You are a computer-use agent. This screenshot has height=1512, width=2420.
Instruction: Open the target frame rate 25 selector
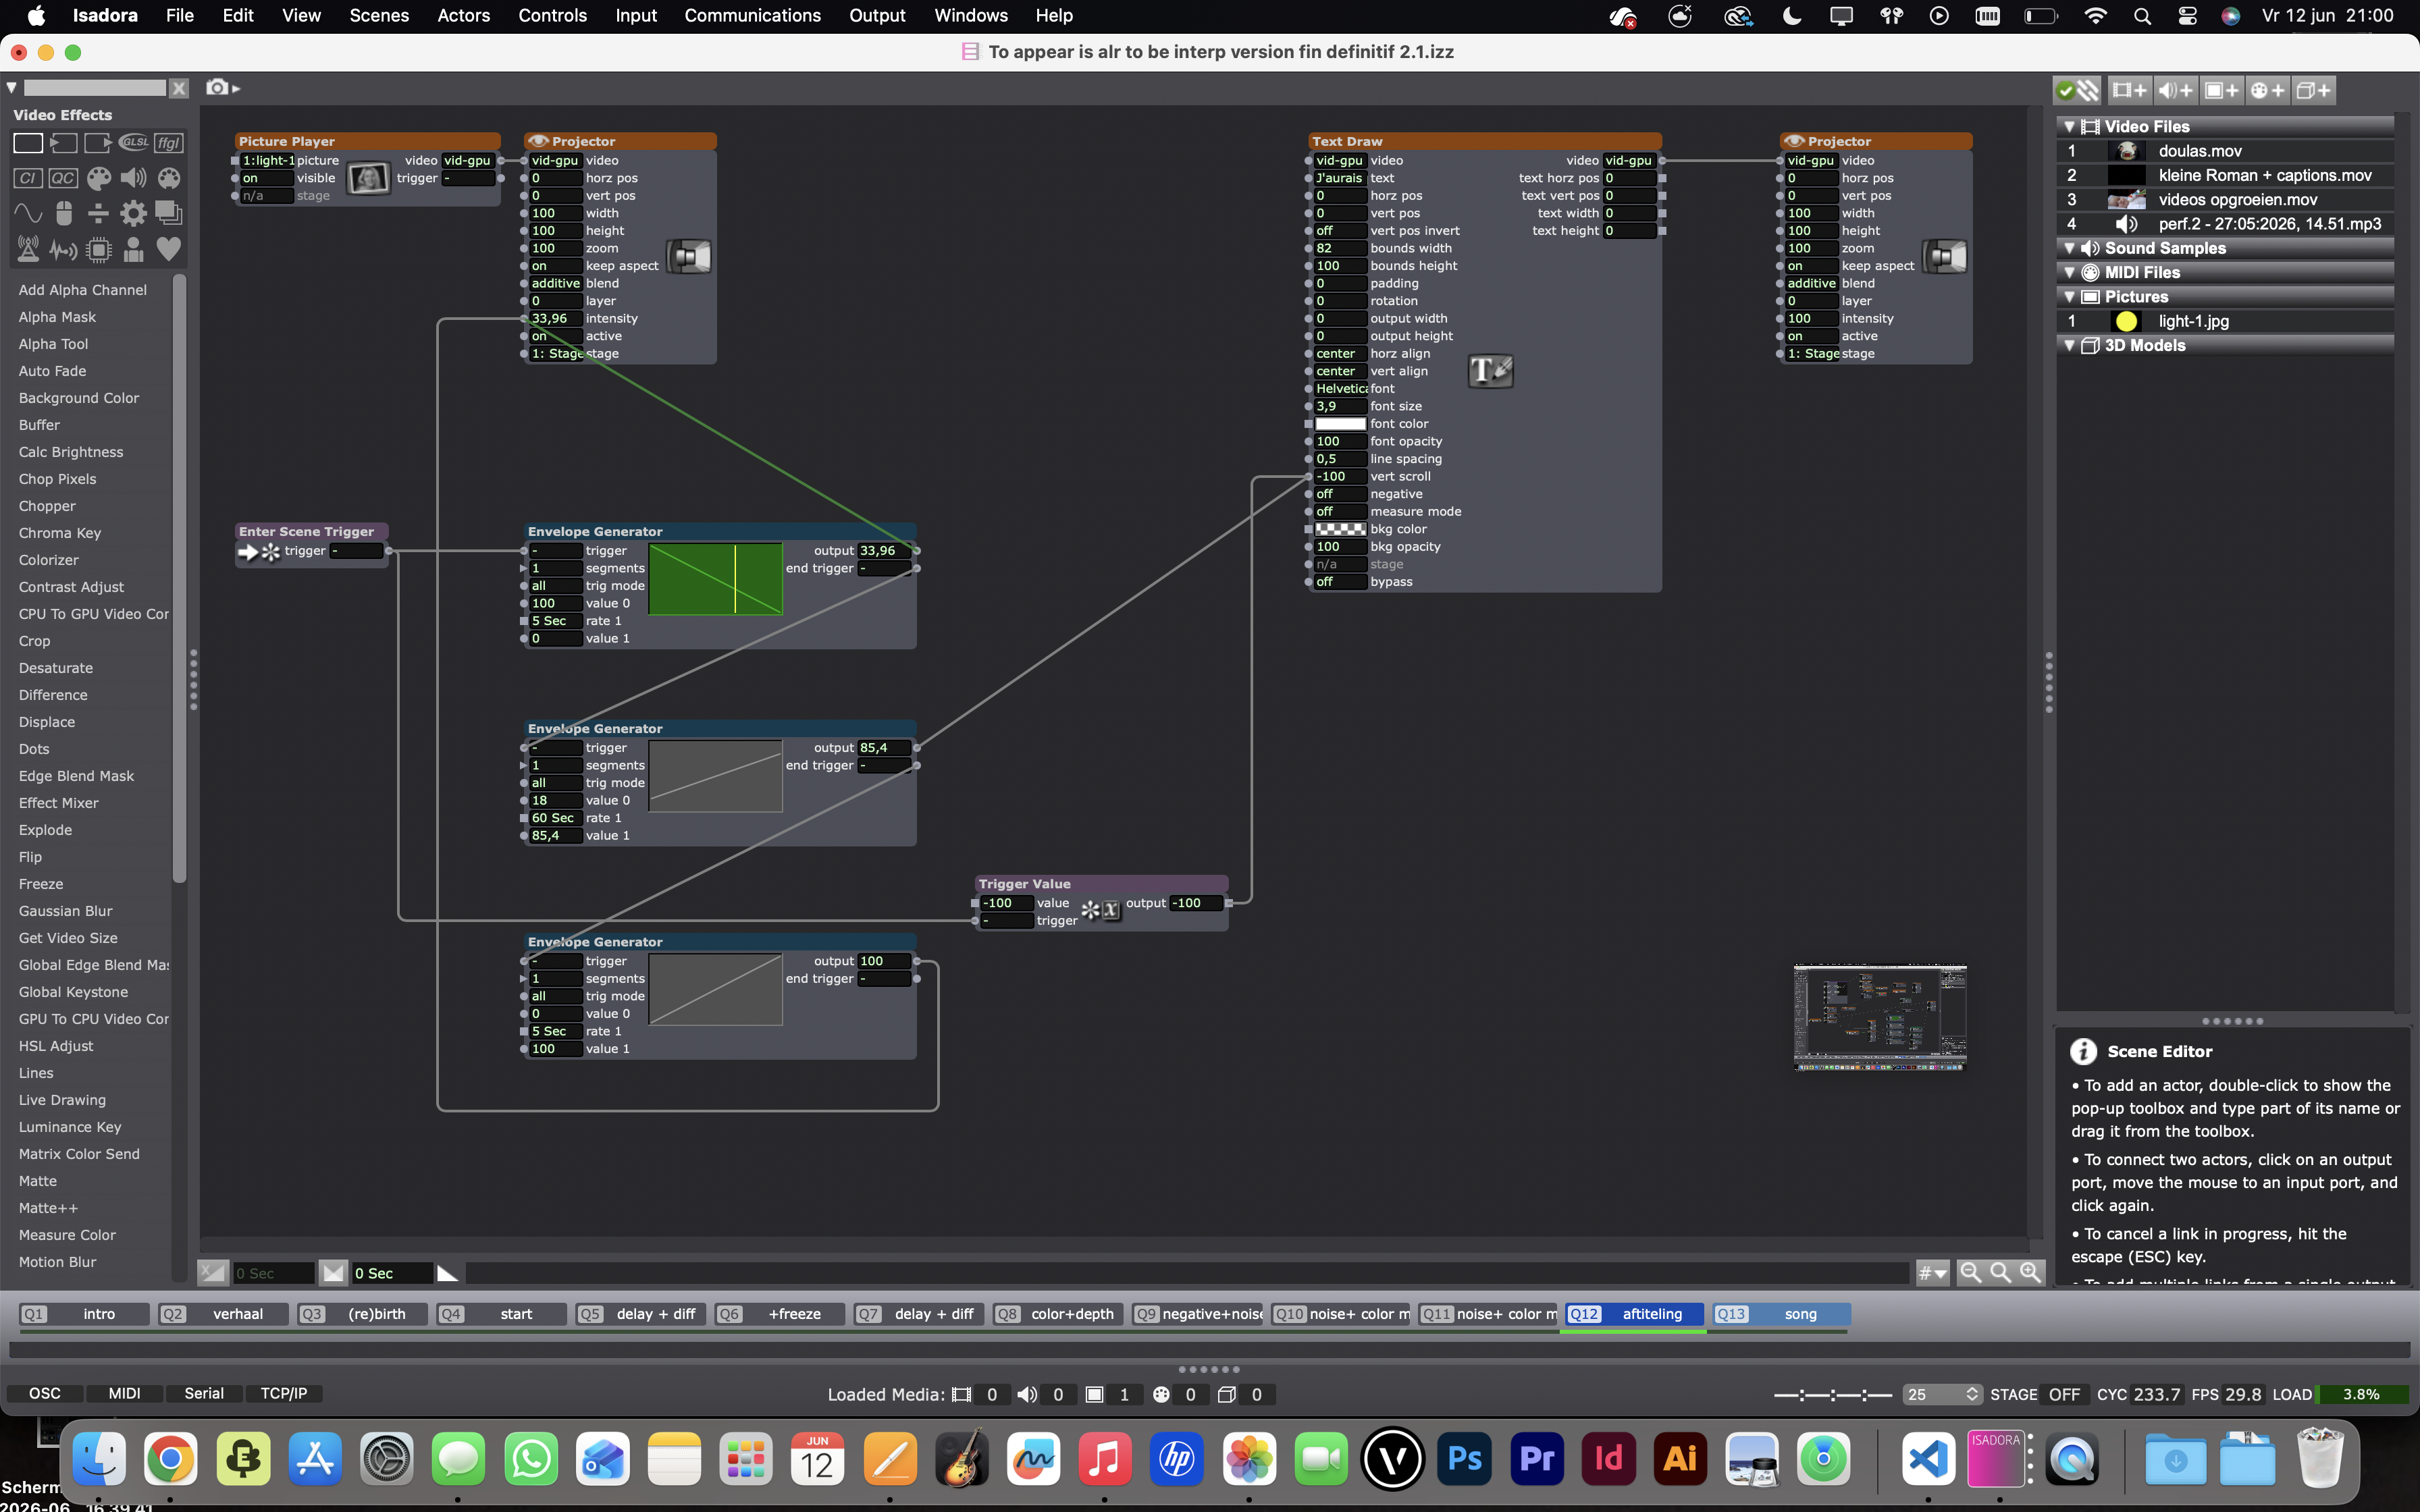[1942, 1394]
